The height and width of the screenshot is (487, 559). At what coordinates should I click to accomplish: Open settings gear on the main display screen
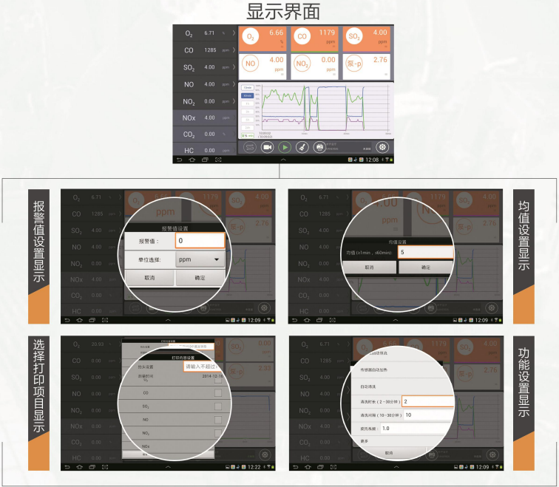point(382,147)
